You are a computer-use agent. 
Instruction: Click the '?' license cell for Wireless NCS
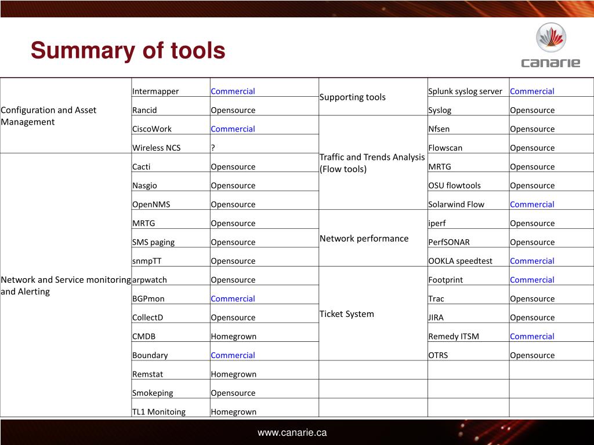[x=265, y=144]
